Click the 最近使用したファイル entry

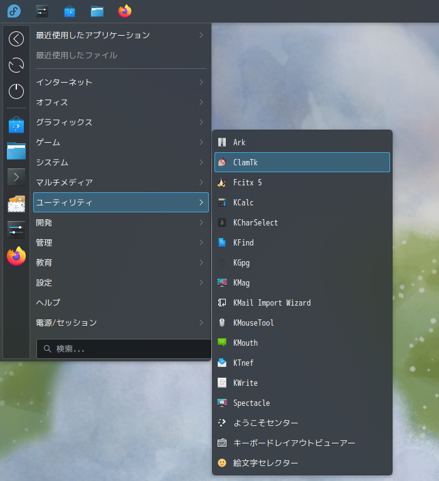pos(121,55)
